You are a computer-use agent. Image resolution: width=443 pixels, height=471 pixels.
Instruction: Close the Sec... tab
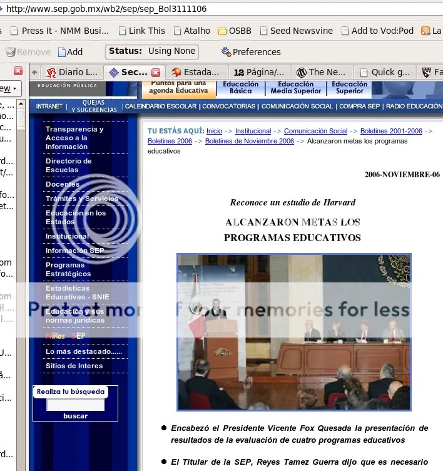[x=155, y=73]
